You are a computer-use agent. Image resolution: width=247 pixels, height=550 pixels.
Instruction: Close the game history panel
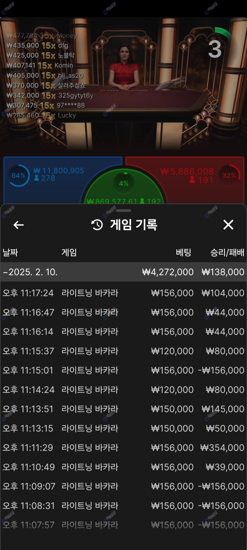click(x=228, y=225)
